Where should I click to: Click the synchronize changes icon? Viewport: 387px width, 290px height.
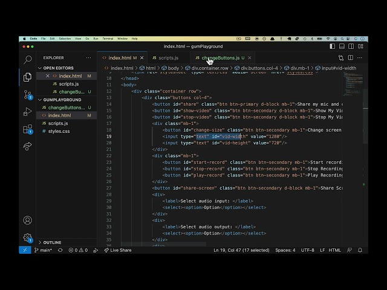60,250
